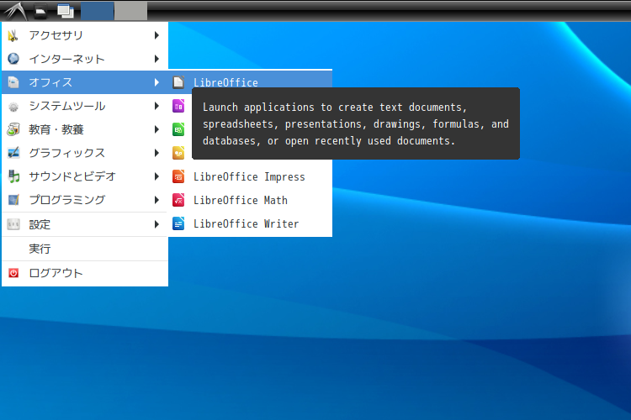Open LibreOffice Writer from the submenu

coord(251,223)
